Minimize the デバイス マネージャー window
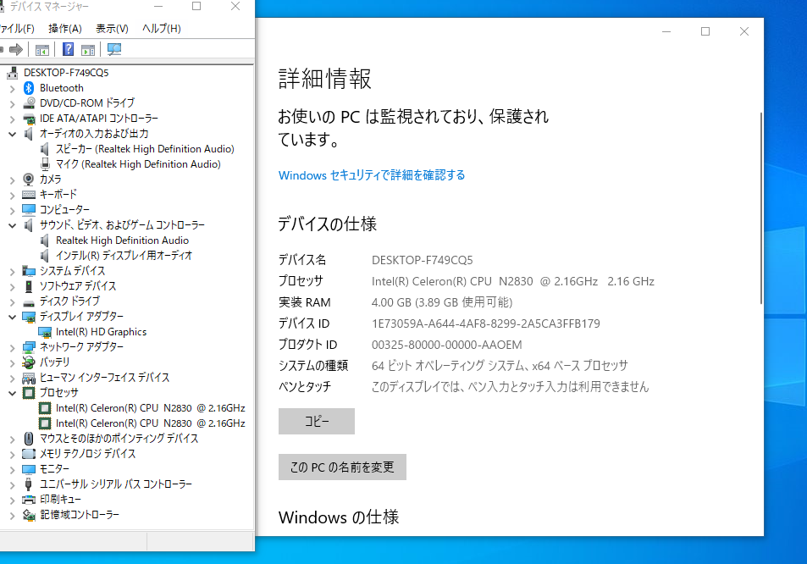The height and width of the screenshot is (564, 807). coord(158,7)
